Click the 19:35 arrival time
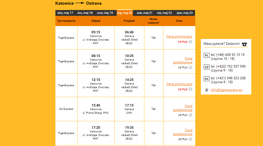Screen dimensions: 263x146 point(129,127)
